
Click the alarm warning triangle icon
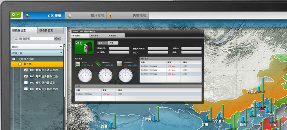tap(110, 16)
